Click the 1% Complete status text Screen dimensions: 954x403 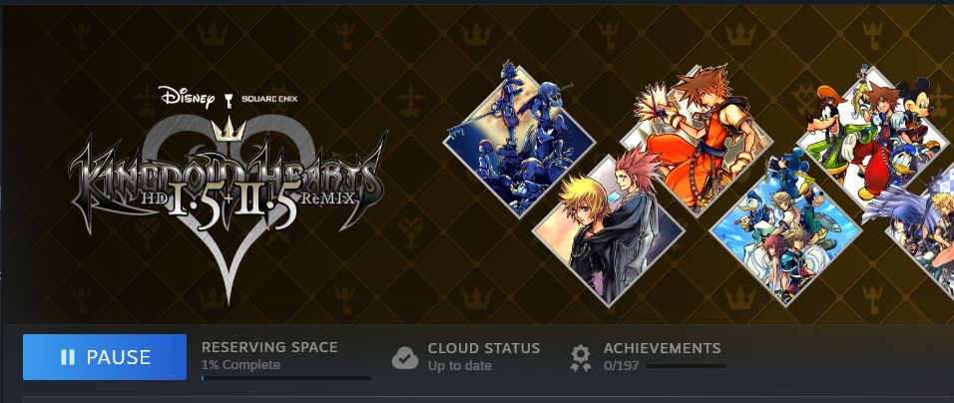tap(240, 365)
